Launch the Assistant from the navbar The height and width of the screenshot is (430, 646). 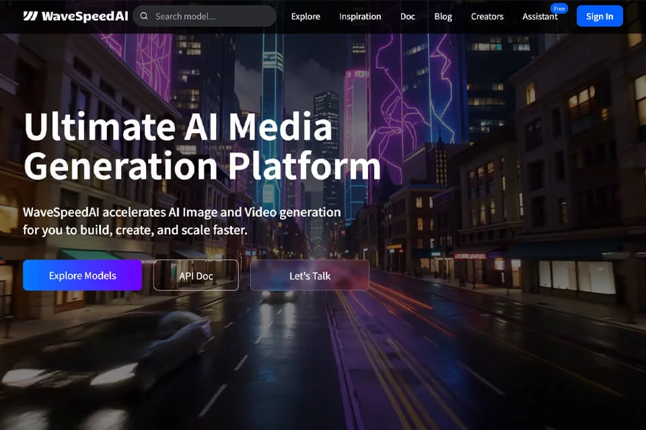coord(540,16)
